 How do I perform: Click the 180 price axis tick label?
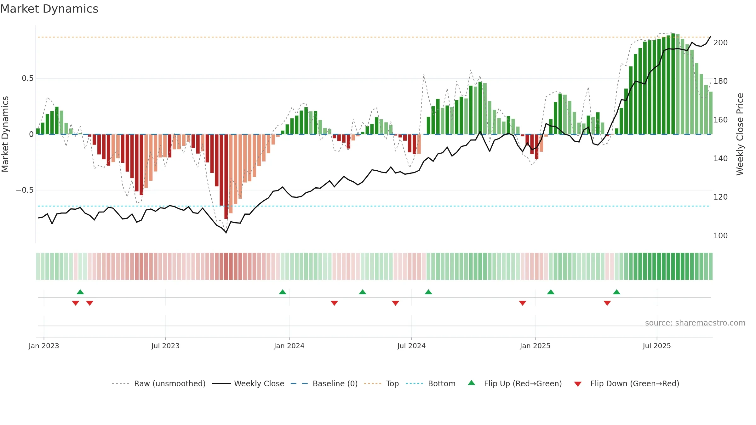(x=721, y=81)
